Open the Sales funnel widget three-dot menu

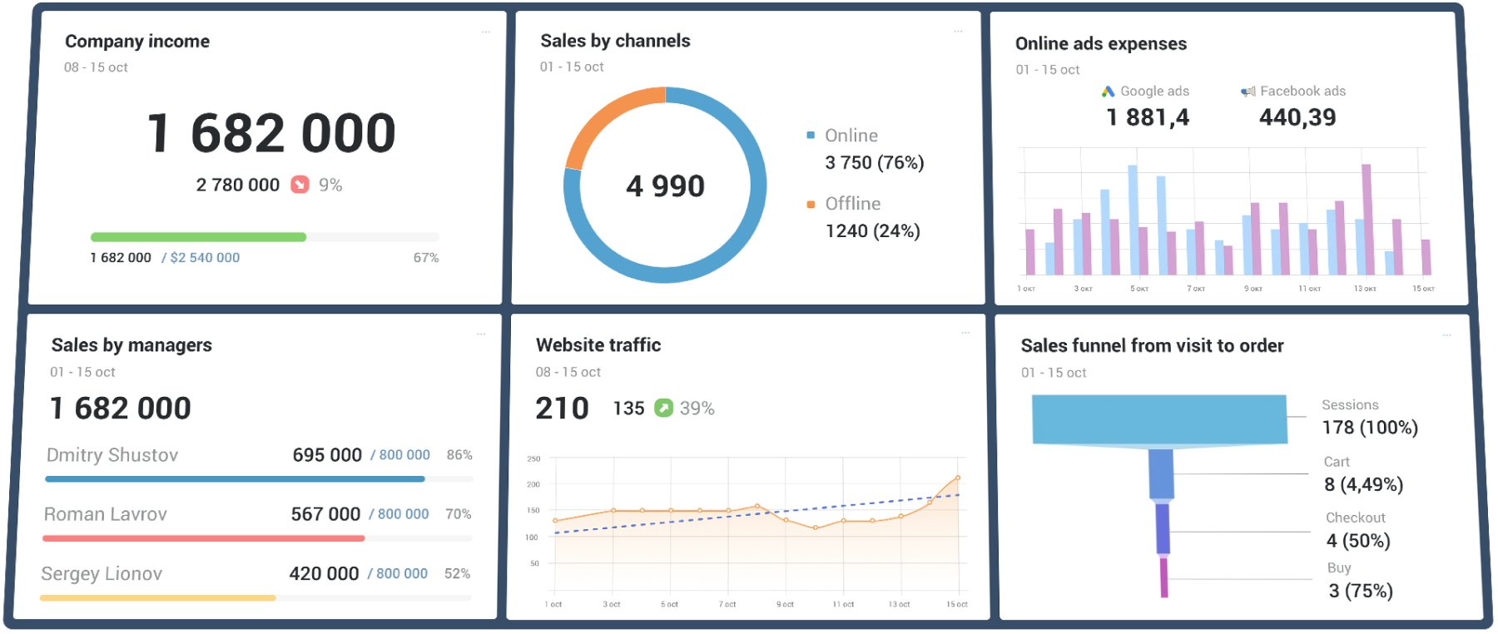point(1447,335)
